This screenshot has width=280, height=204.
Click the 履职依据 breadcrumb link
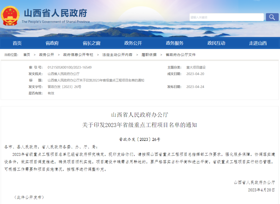tap(149, 55)
